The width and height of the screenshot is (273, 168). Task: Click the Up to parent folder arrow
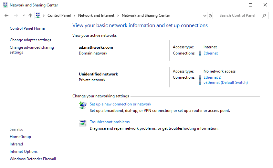pos(30,15)
